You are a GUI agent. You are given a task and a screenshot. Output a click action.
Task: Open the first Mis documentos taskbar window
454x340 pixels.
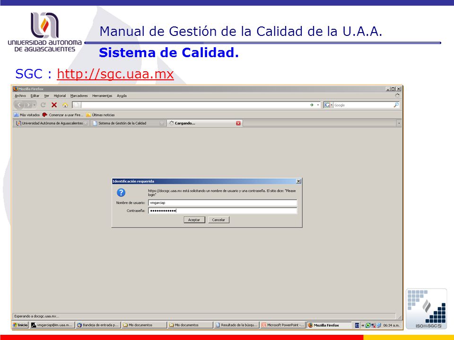pyautogui.click(x=144, y=325)
